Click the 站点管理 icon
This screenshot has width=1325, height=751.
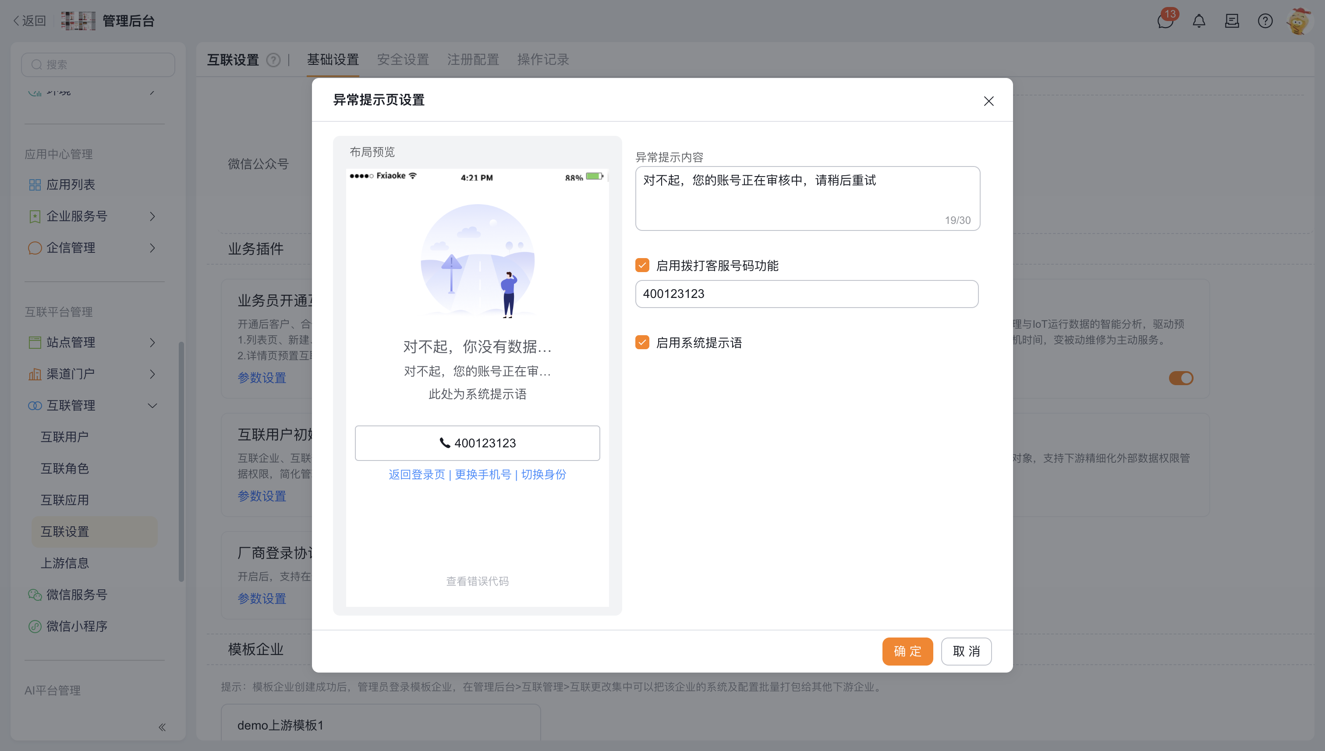click(x=35, y=342)
